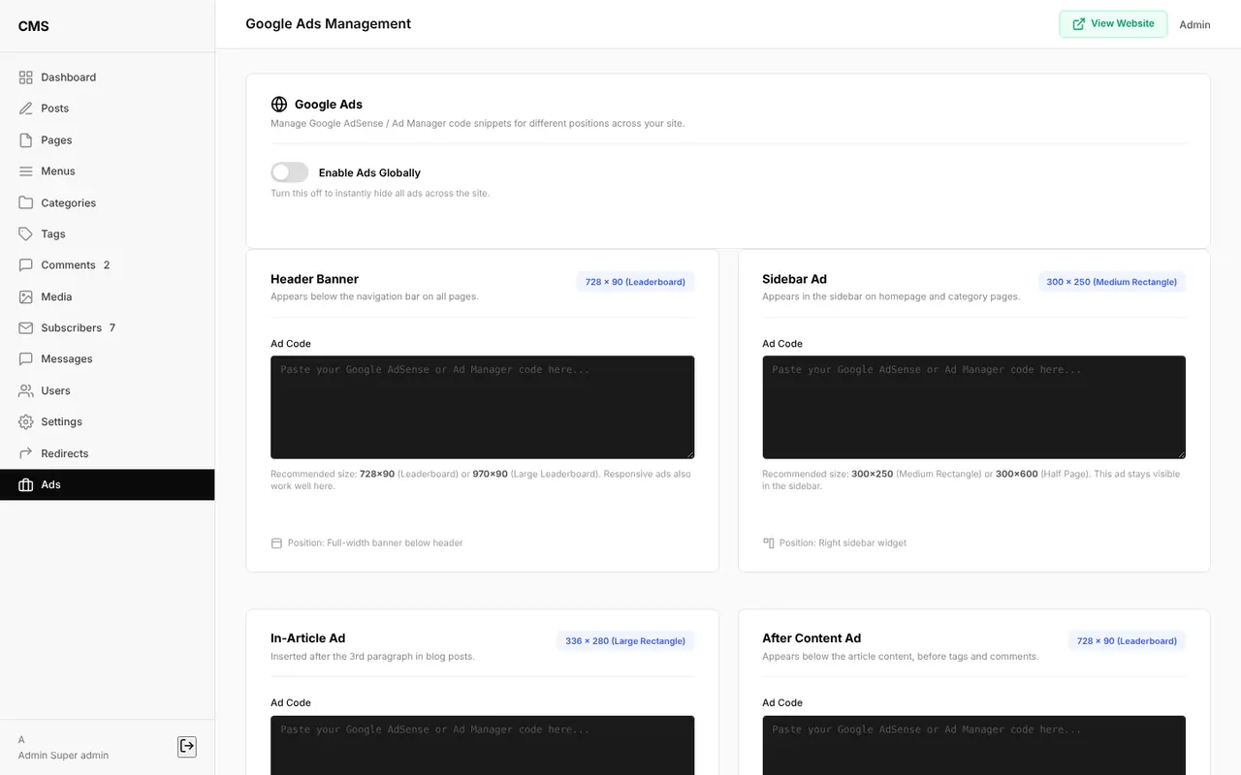This screenshot has width=1241, height=775.
Task: Go to Posts section
Action: 107,108
